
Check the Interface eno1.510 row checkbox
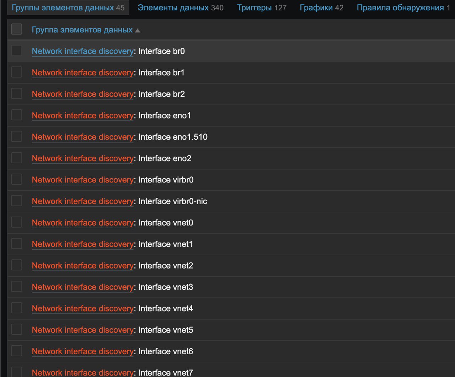[x=17, y=136]
